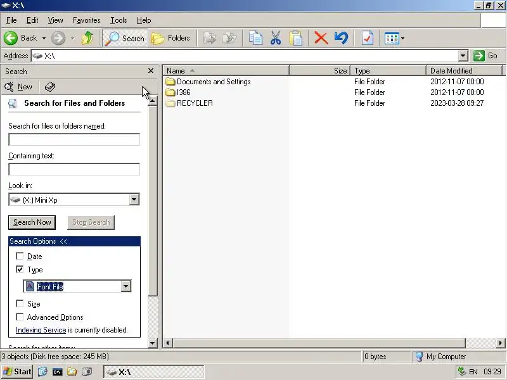This screenshot has width=507, height=380.
Task: Click first quick launch icon beside Start
Action: 42,372
